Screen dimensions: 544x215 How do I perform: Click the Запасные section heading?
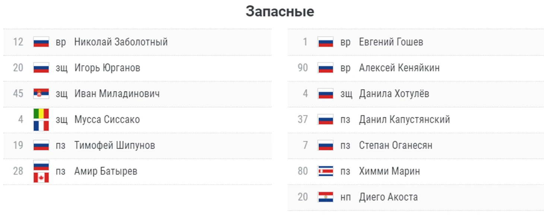(x=280, y=12)
